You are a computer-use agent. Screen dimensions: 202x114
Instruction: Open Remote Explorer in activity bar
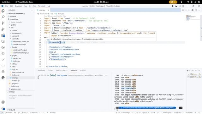tap(3, 41)
